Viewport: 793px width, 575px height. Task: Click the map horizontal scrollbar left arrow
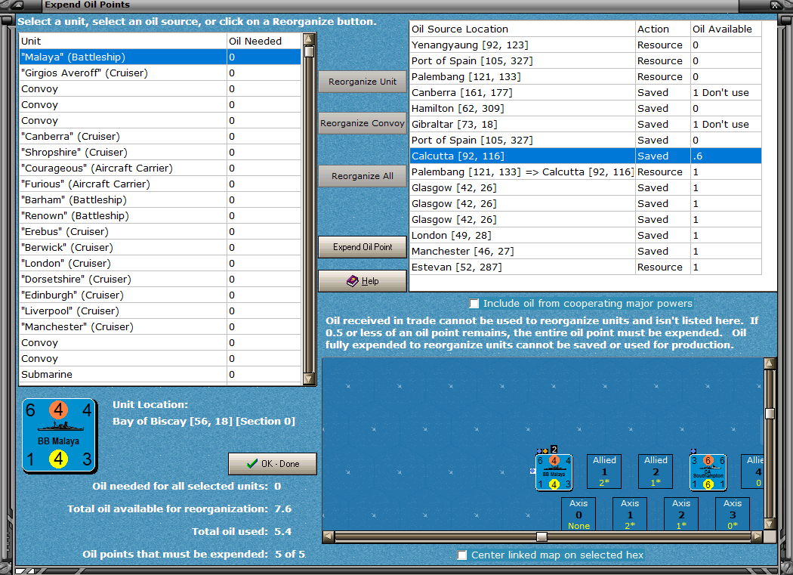(329, 536)
